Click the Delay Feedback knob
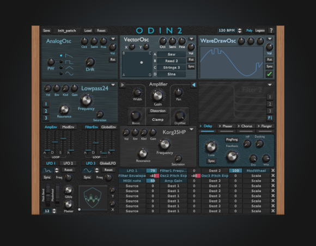Screen dimensions: 316x246 click(232, 156)
